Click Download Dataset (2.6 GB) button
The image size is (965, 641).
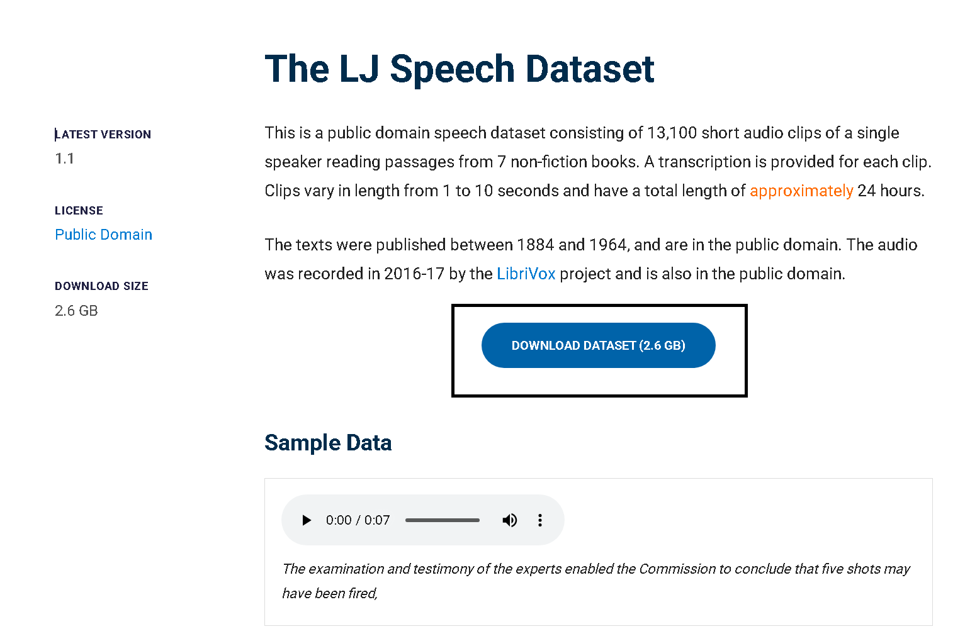(x=599, y=345)
